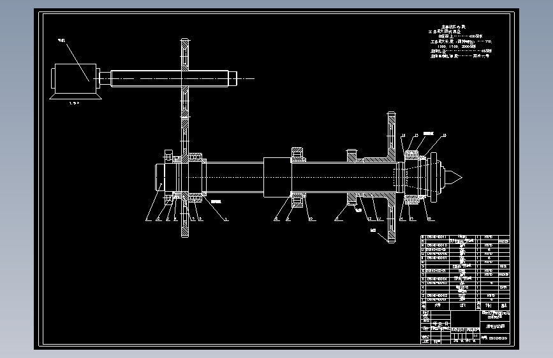
Task: Select the pointed live center tip of the spindle
Action: 453,177
